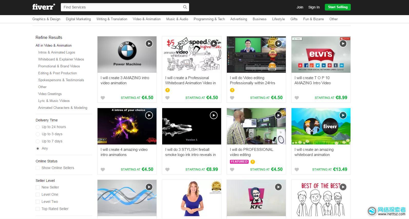
Task: Play the elvi's intro video preview
Action: coord(343,44)
